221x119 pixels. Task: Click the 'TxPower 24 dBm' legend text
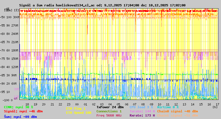coord(110,107)
